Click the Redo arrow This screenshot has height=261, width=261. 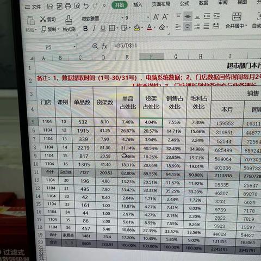(95, 6)
